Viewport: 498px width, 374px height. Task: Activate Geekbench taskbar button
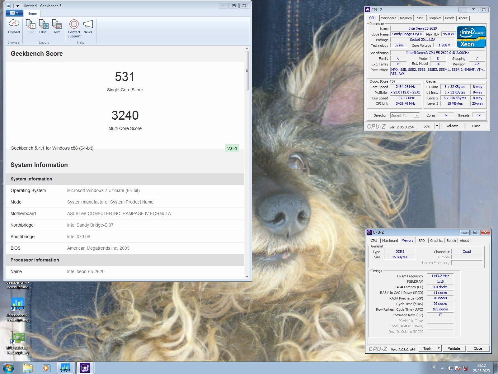pos(65,368)
